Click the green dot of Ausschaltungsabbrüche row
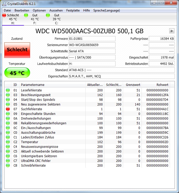The width and height of the screenshot is (179, 193). (8, 132)
